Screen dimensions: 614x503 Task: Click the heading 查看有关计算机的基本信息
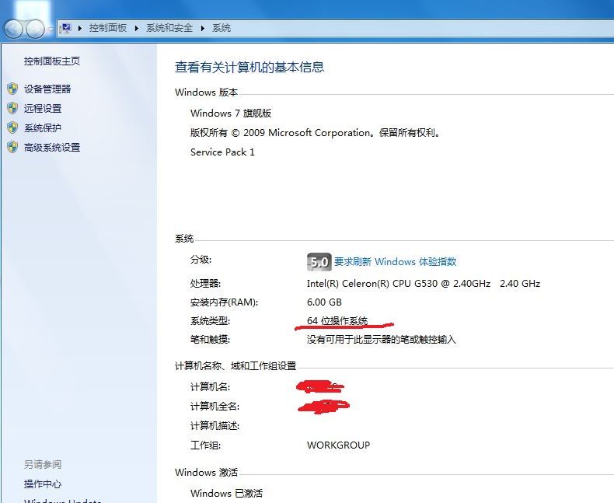click(x=249, y=68)
